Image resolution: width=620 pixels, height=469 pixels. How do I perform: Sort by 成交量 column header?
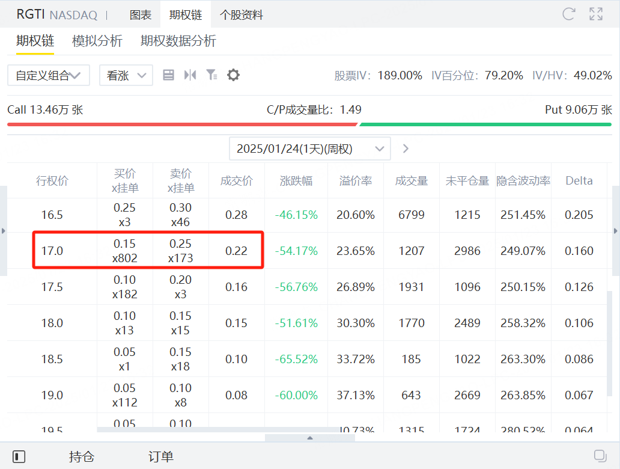(411, 181)
